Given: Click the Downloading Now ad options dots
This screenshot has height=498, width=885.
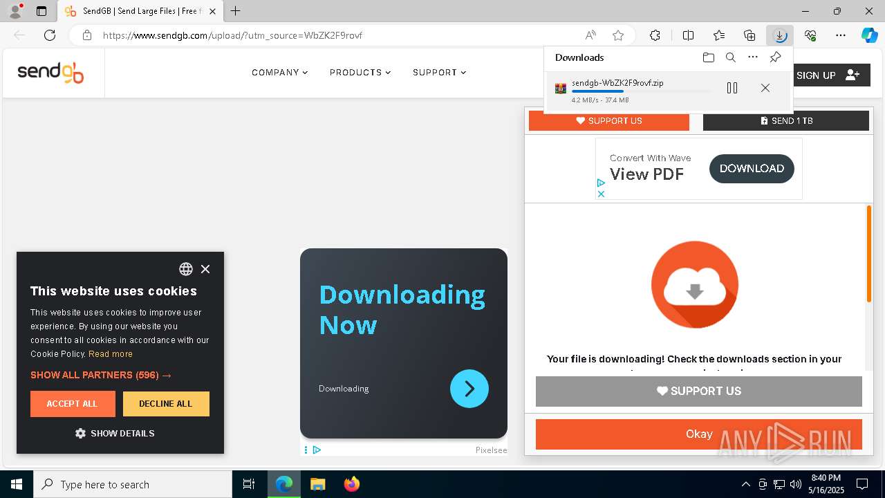Looking at the screenshot, I should pyautogui.click(x=306, y=450).
